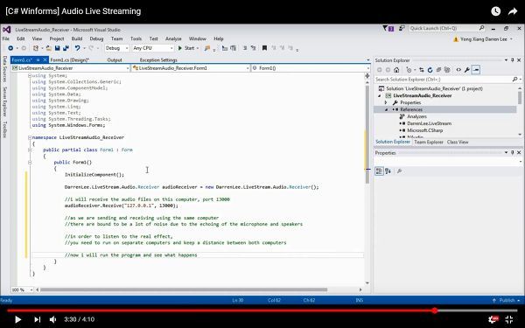
Task: Play the video
Action: click(18, 319)
